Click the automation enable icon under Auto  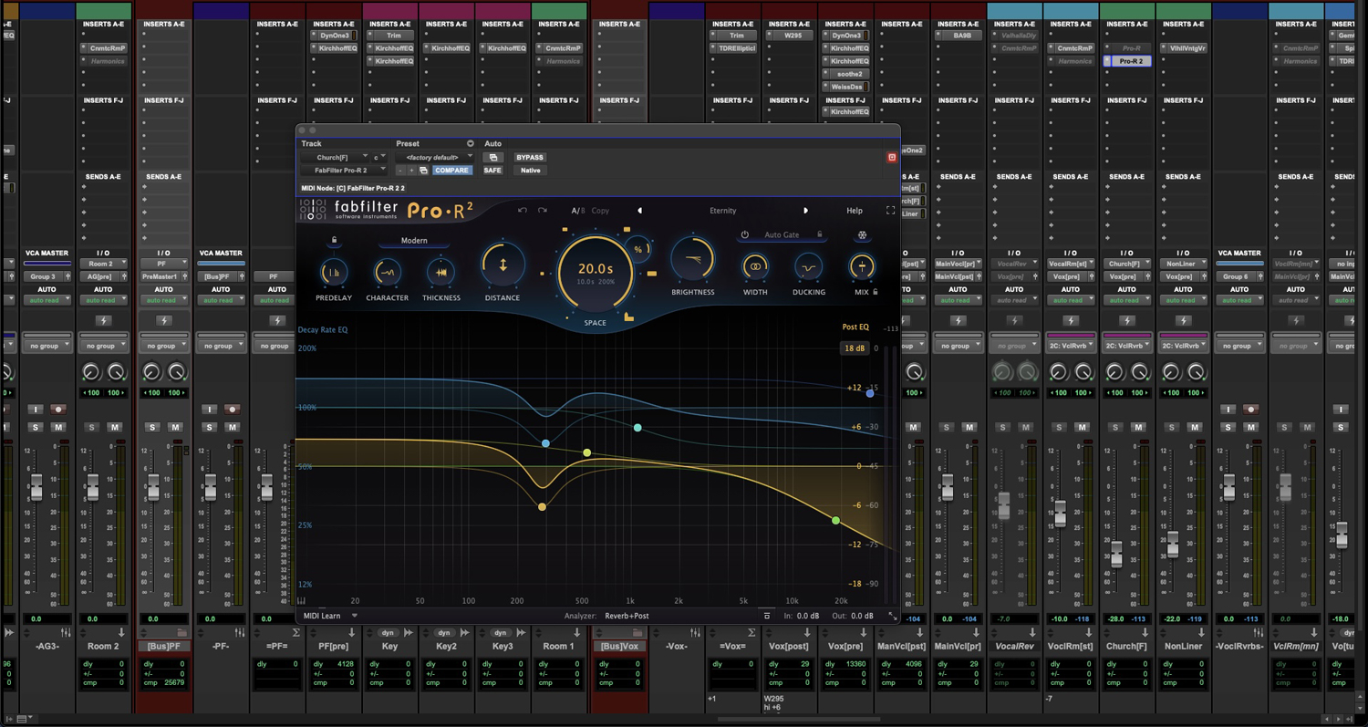point(493,158)
